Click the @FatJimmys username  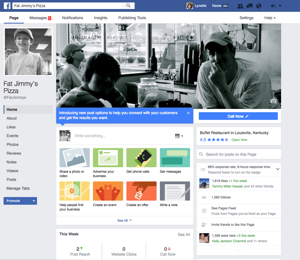15,97
